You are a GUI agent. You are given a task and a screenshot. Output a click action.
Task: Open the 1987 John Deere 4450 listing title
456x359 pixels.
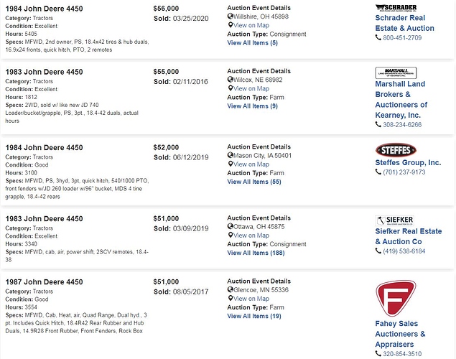point(45,282)
